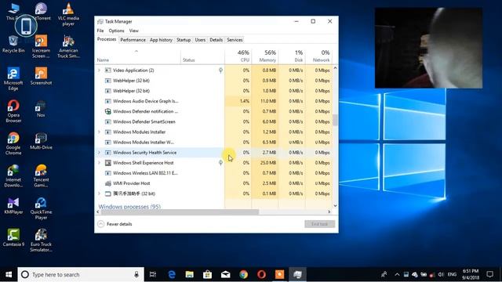Expand Windows Modules Installer process group
Viewport: 502px width, 282px height.
(100, 132)
